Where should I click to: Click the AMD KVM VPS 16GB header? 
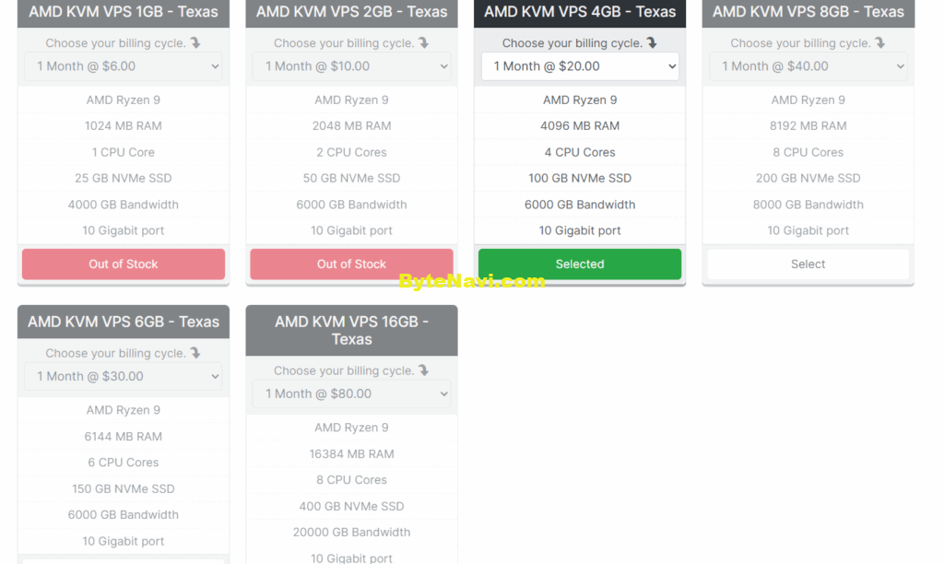[x=351, y=331]
